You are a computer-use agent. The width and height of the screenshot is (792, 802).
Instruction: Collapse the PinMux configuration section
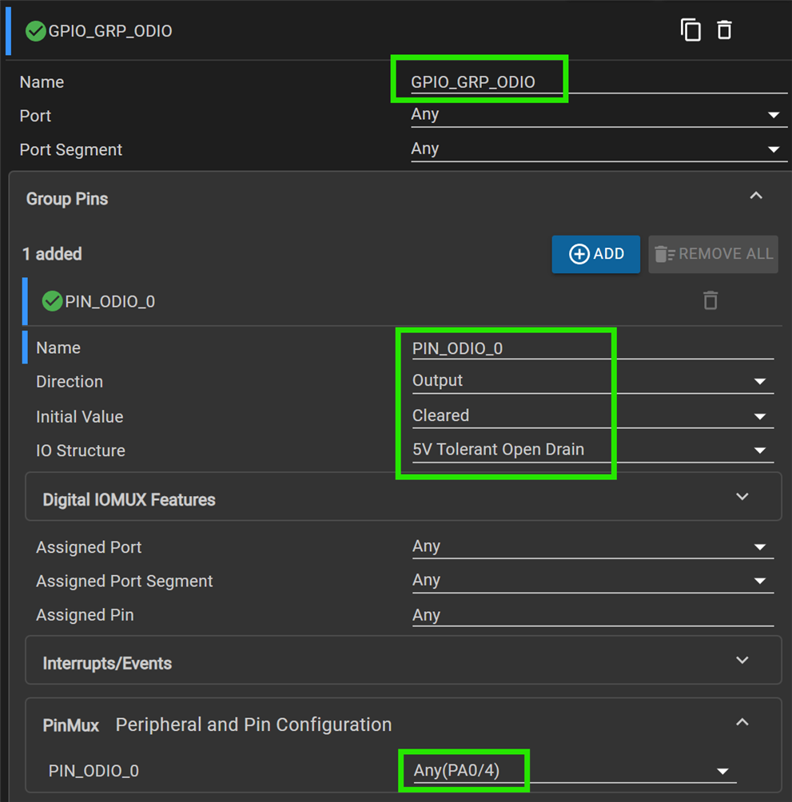click(742, 722)
